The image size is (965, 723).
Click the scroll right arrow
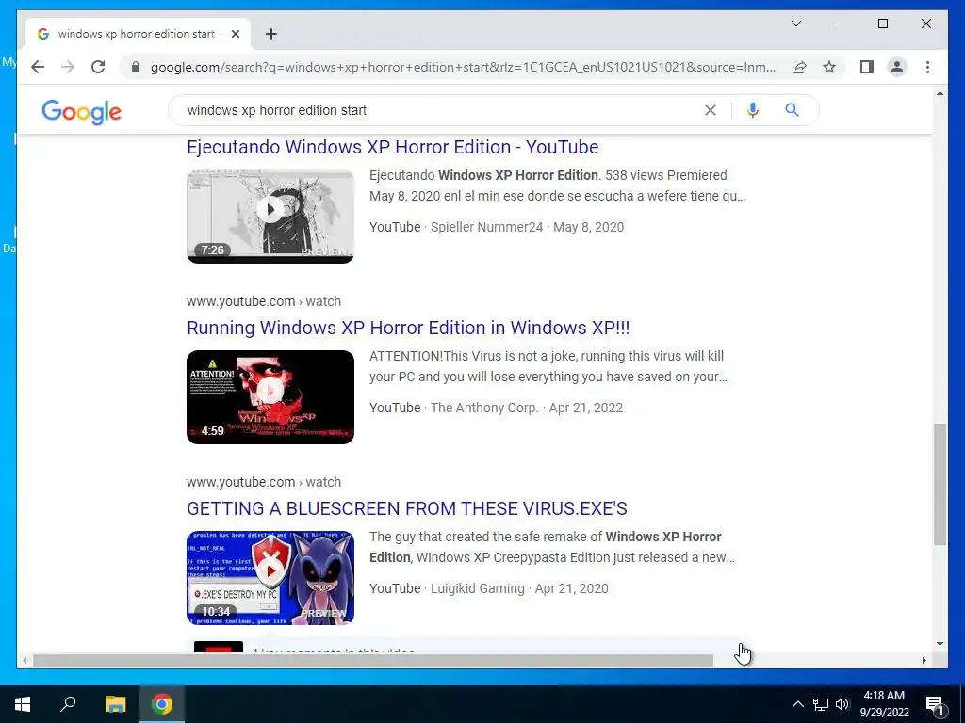(x=924, y=660)
